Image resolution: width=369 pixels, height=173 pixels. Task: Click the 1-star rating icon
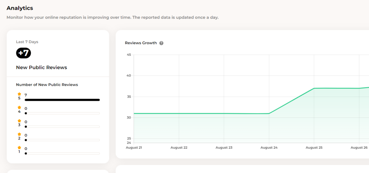click(19, 148)
